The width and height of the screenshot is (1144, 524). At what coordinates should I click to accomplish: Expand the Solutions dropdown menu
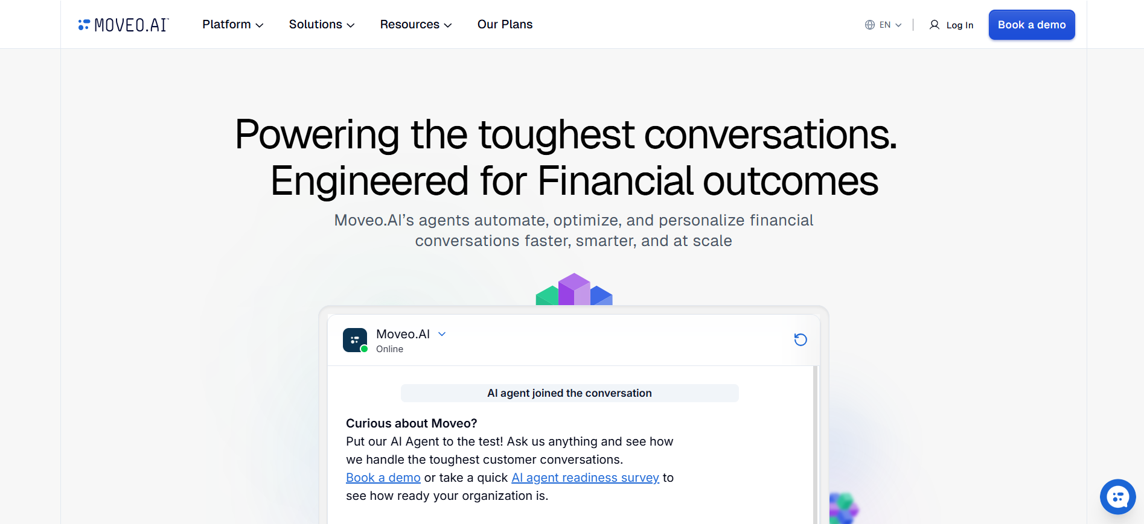[322, 25]
